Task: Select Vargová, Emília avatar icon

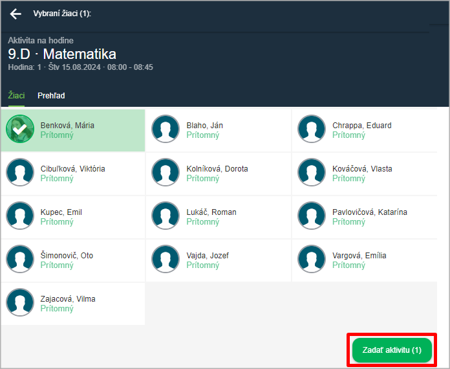Action: pos(312,259)
